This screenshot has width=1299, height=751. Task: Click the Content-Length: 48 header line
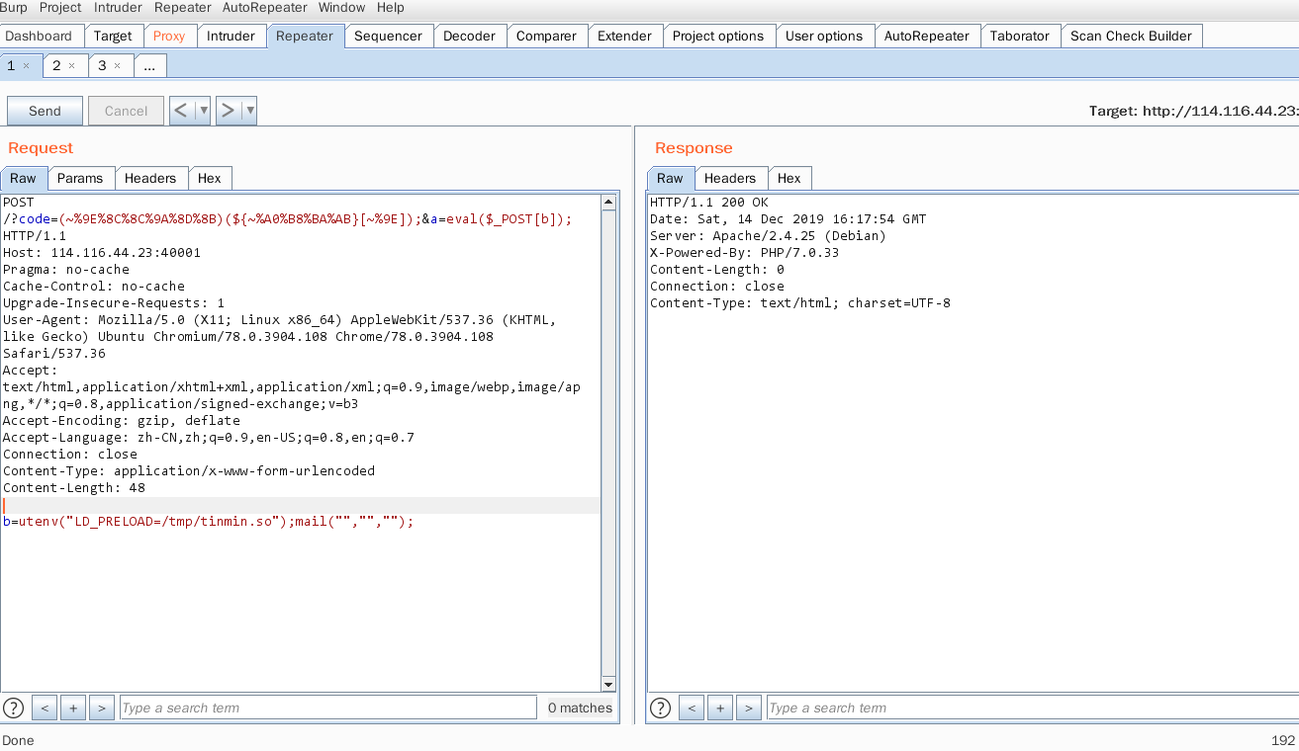click(75, 488)
